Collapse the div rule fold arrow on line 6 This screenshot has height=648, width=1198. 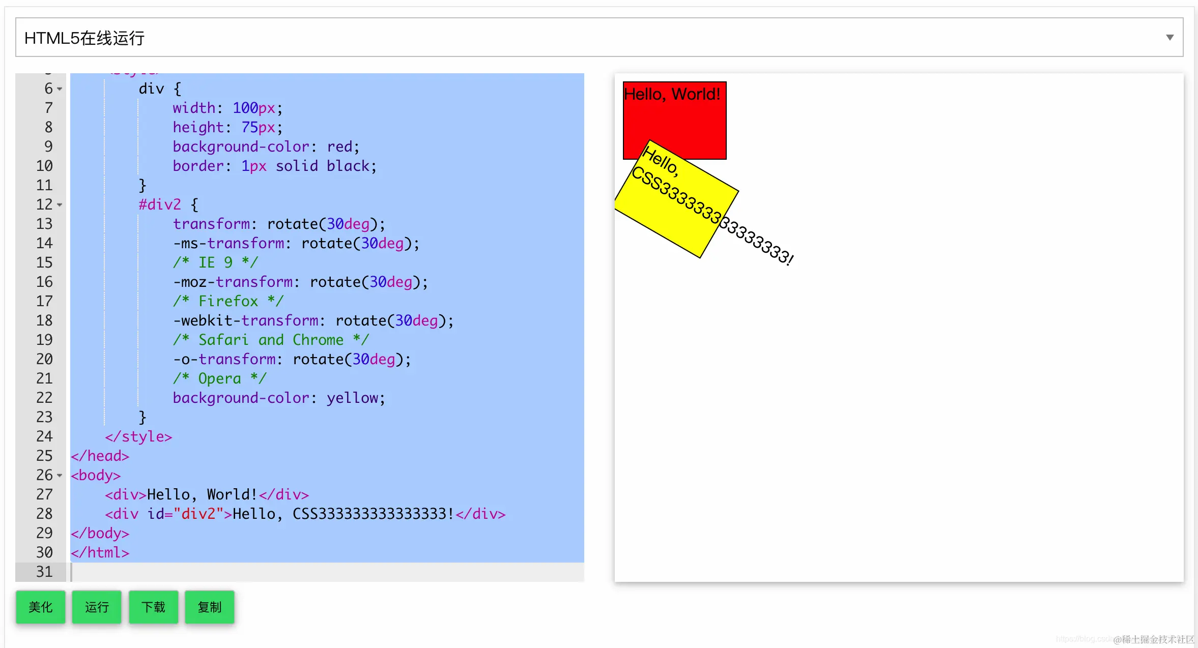(x=60, y=89)
